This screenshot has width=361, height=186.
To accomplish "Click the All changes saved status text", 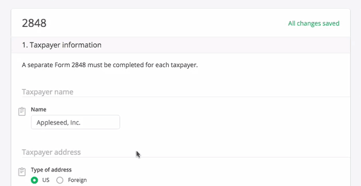I will coord(314,23).
